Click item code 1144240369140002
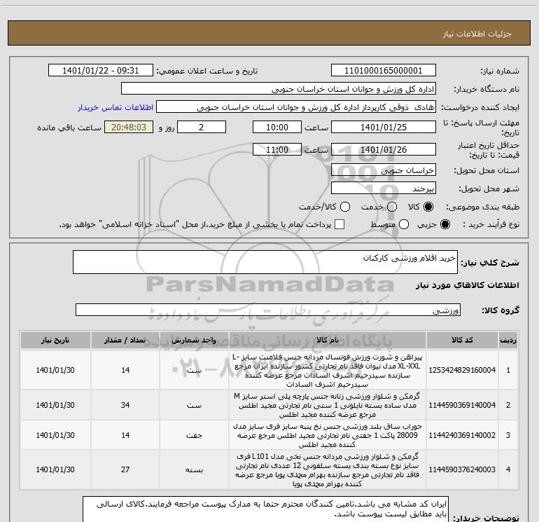This screenshot has height=522, width=539. point(462,435)
